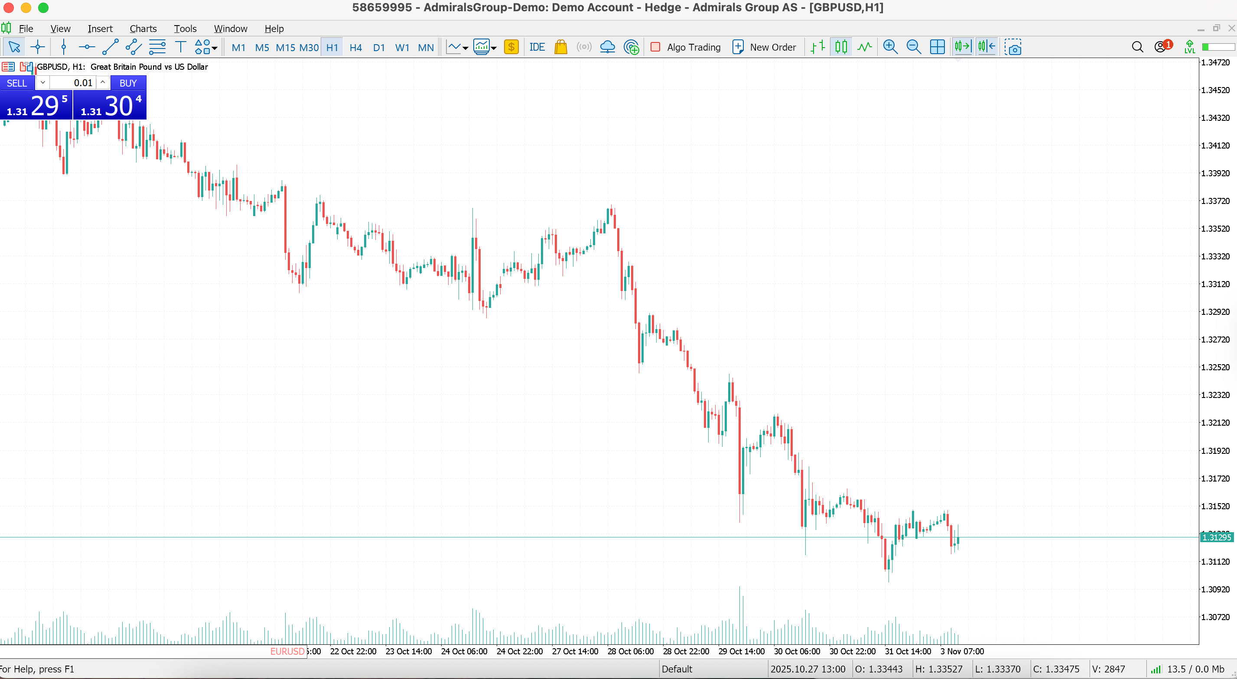1237x679 pixels.
Task: Open the Charts menu
Action: (143, 29)
